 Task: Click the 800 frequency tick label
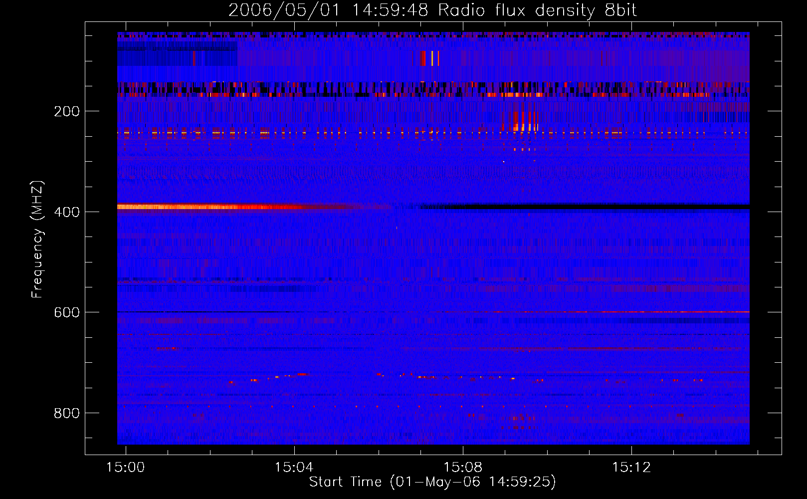pos(67,413)
